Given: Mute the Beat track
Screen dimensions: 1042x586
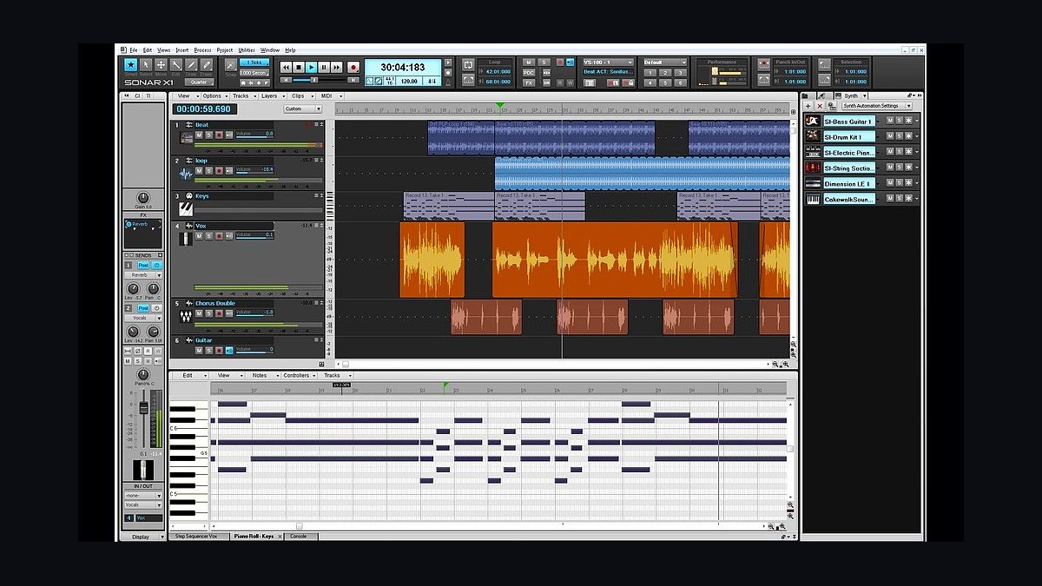Looking at the screenshot, I should click(199, 135).
